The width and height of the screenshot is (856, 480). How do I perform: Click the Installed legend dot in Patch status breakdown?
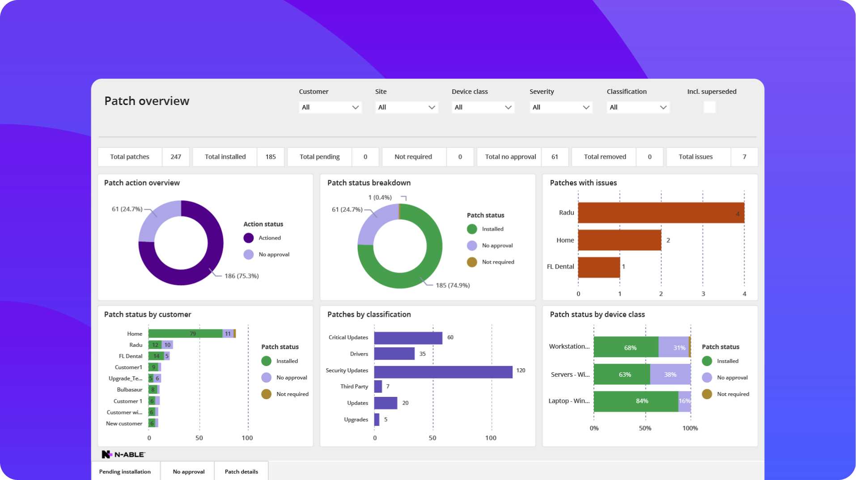pos(472,229)
